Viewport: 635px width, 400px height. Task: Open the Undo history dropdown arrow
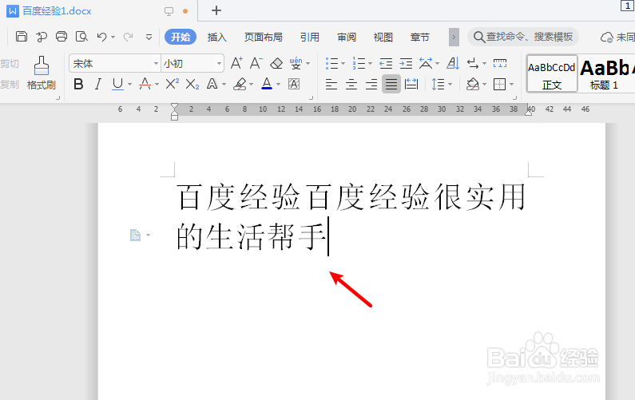113,38
